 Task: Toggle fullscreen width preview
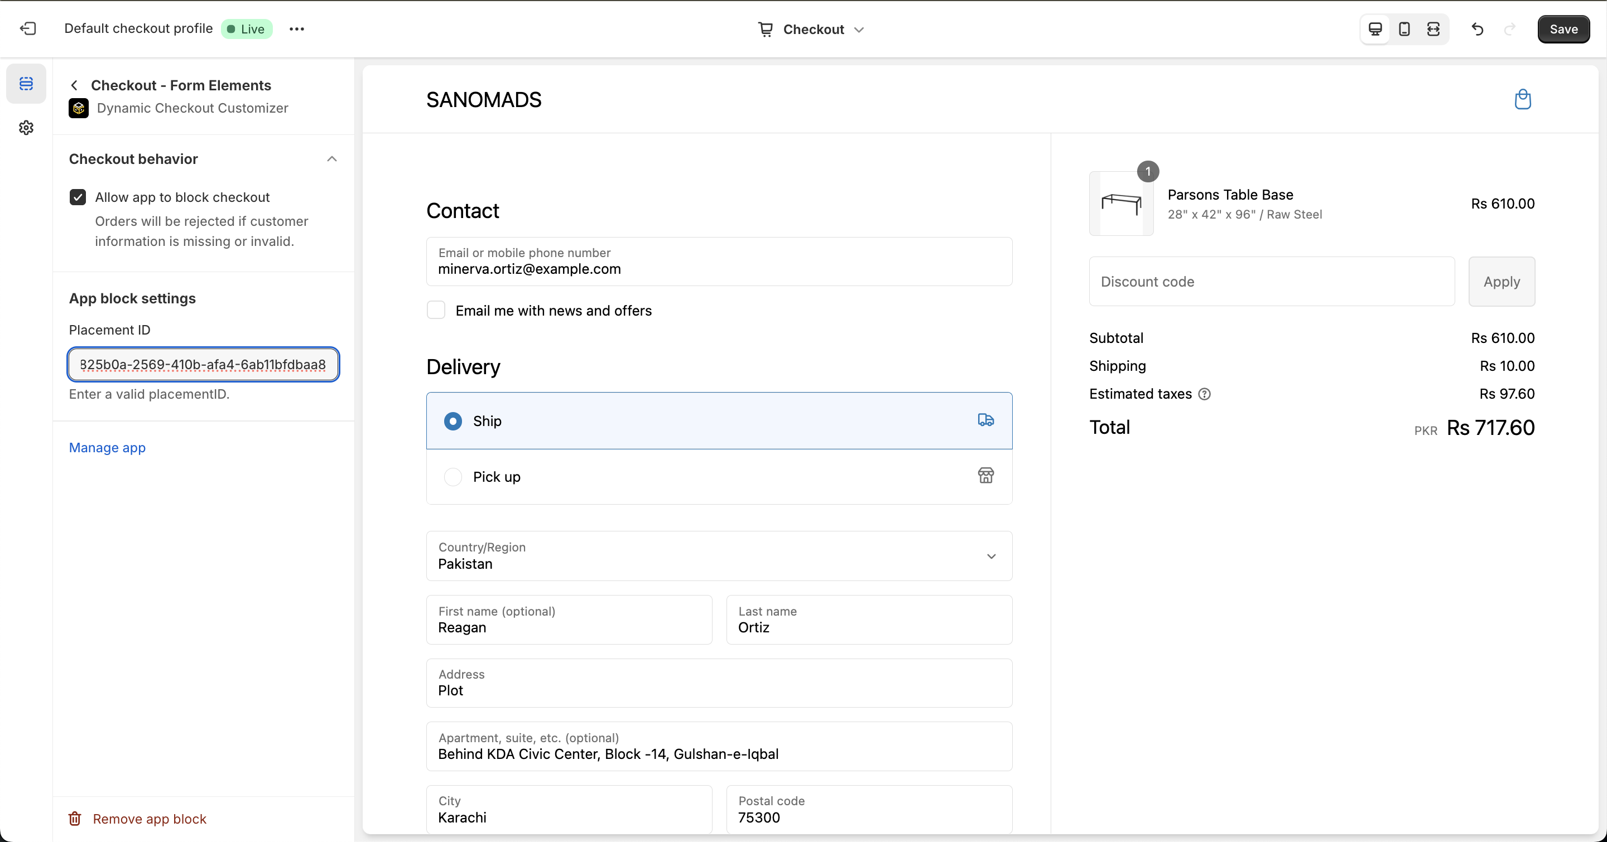point(1433,30)
